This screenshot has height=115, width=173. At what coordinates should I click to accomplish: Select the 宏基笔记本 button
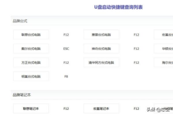coord(101,109)
